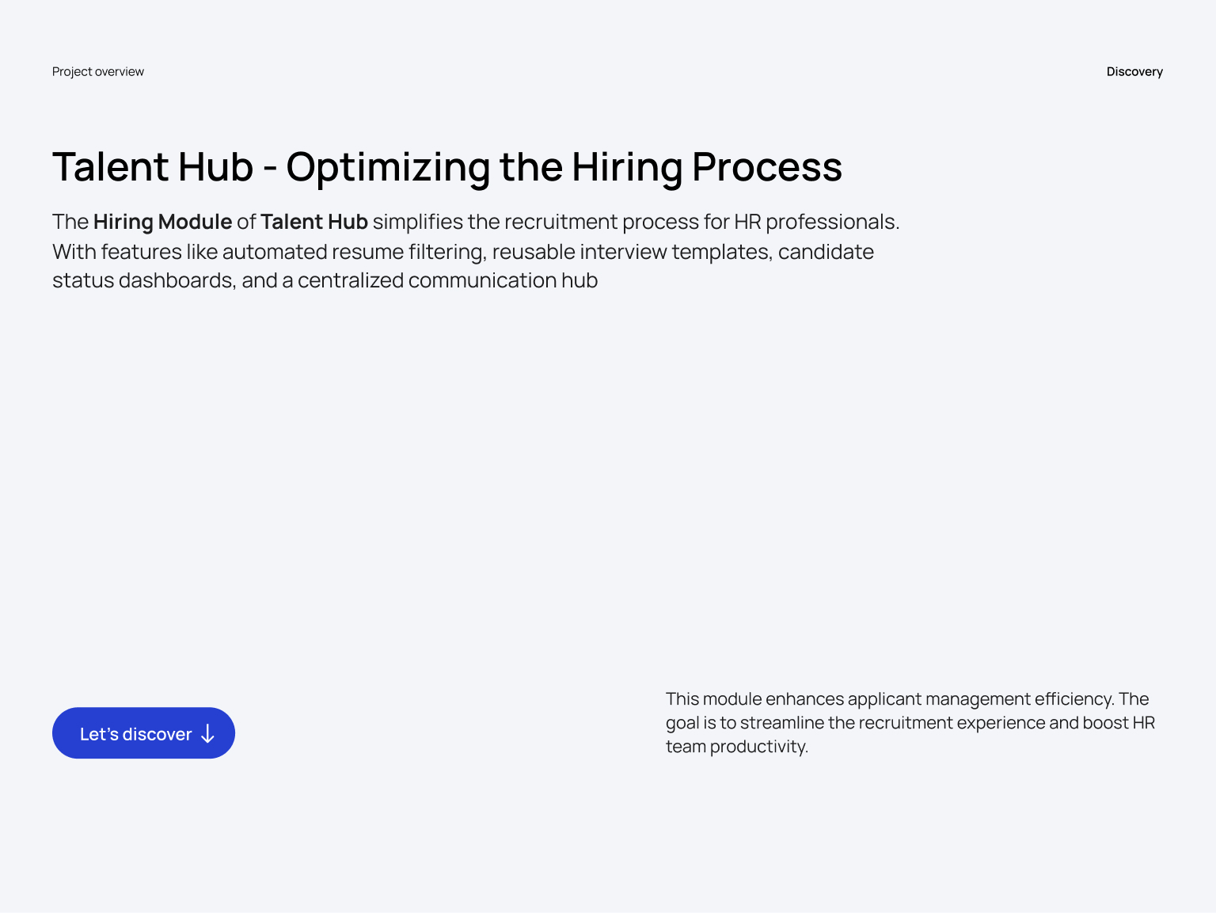Select the bold "Hiring Module" text
The image size is (1216, 913).
tap(161, 222)
